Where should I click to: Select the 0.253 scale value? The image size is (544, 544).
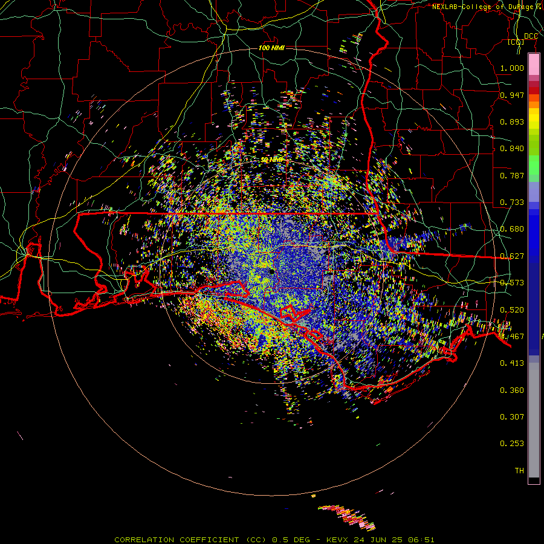point(512,444)
